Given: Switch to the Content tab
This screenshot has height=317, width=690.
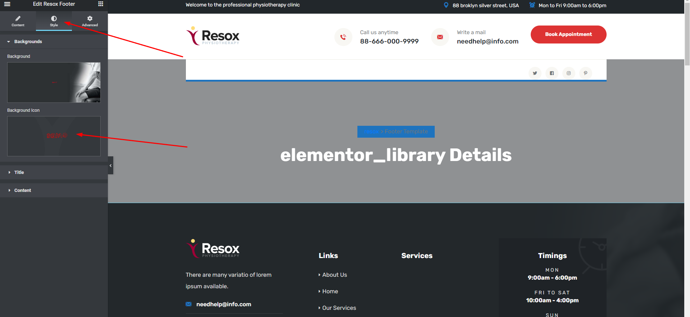Looking at the screenshot, I should point(18,21).
